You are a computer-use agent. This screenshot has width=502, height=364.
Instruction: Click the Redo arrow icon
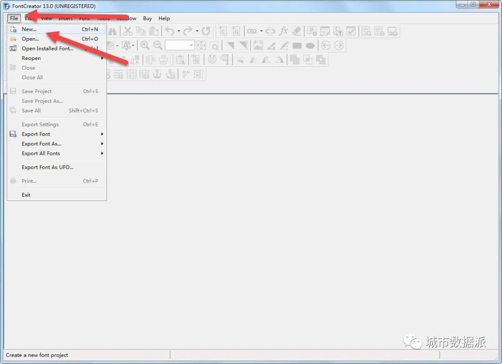(x=188, y=31)
